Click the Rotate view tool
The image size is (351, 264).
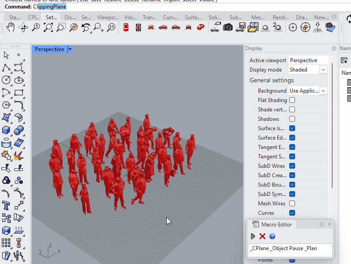pos(23,27)
